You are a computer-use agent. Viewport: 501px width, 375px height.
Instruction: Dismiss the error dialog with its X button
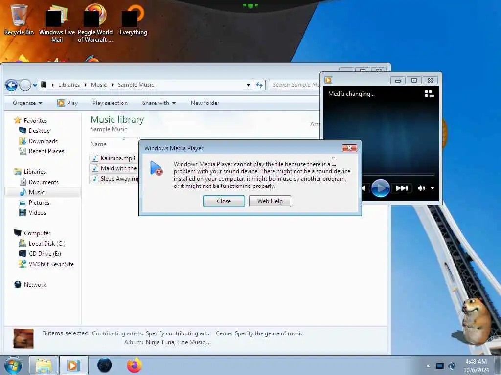click(x=349, y=148)
